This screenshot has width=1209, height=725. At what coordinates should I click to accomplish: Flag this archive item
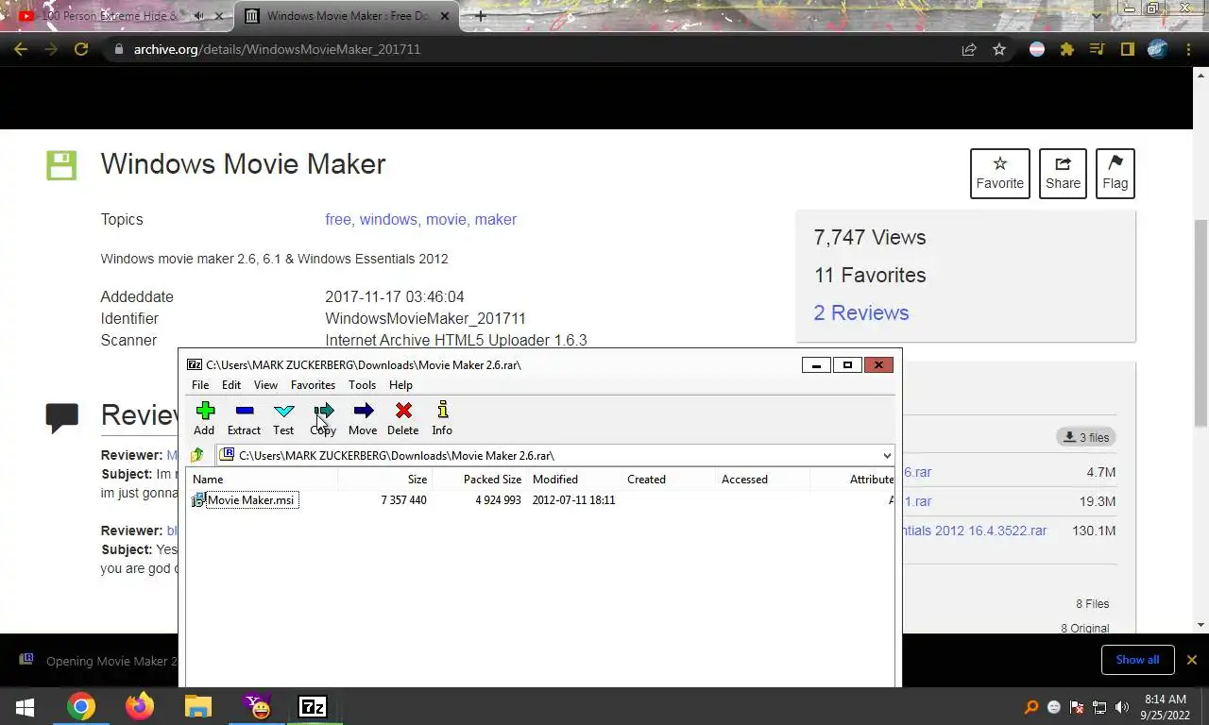click(x=1115, y=174)
